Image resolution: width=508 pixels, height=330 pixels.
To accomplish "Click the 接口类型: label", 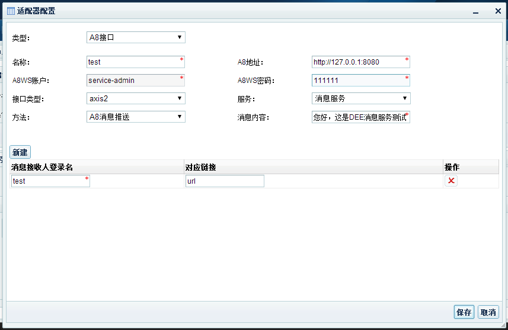I will tap(28, 99).
